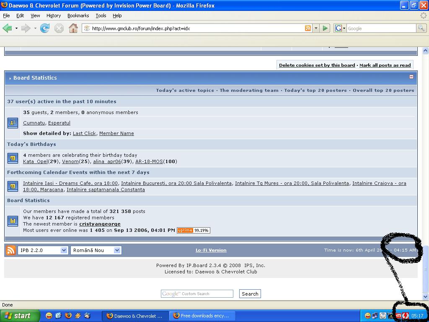This screenshot has height=322, width=429.
Task: Click the Forward arrow button
Action: [26, 28]
